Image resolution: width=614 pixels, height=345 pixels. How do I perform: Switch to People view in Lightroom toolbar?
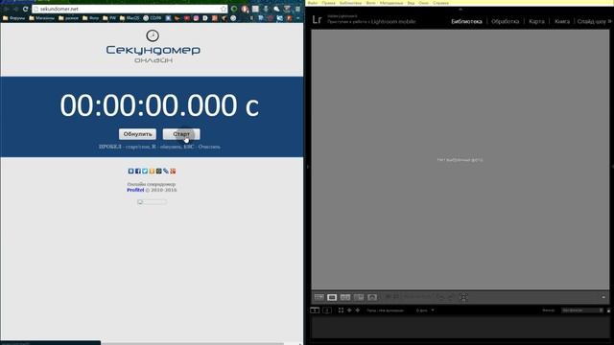[x=372, y=298]
